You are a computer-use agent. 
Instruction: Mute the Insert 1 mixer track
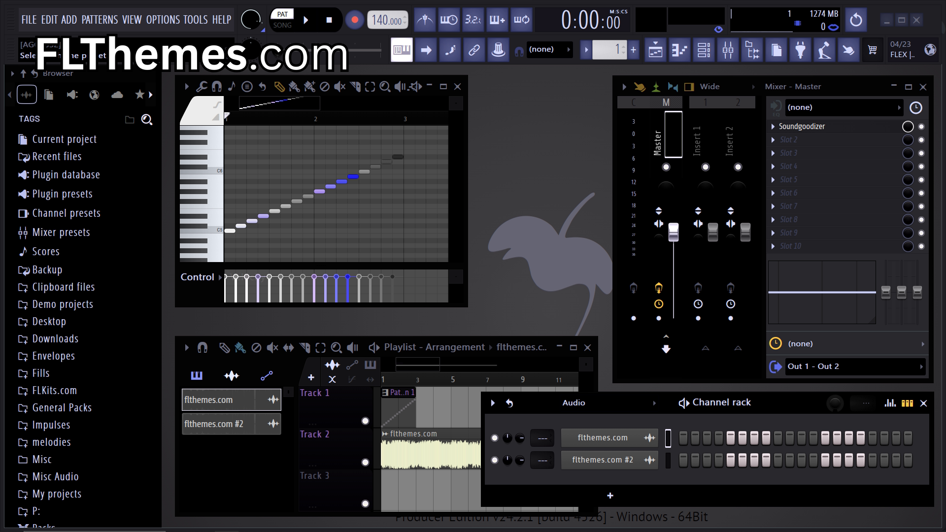tap(706, 167)
